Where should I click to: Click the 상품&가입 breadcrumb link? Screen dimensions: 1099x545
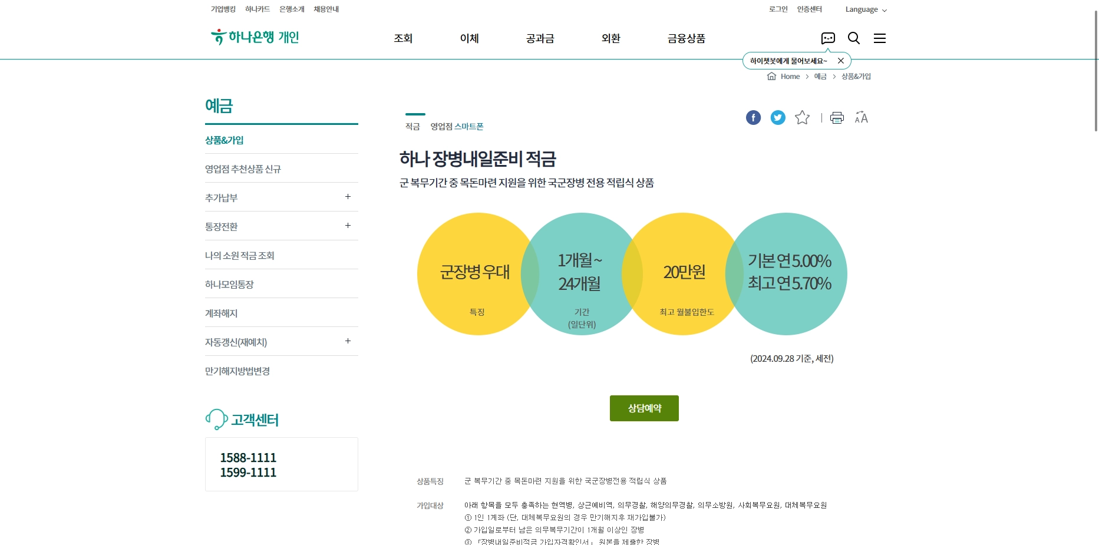click(856, 77)
